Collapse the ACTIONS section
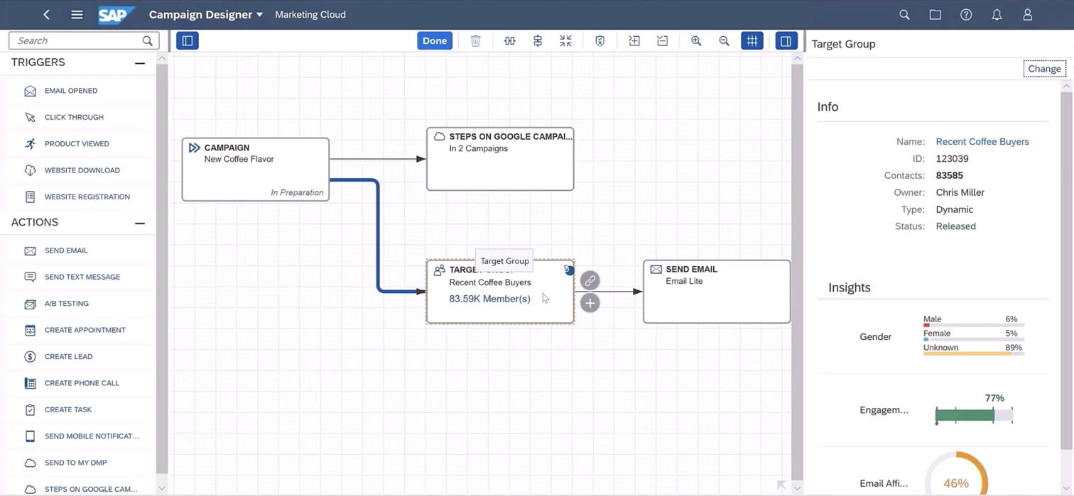Viewport: 1074px width, 496px height. point(140,222)
